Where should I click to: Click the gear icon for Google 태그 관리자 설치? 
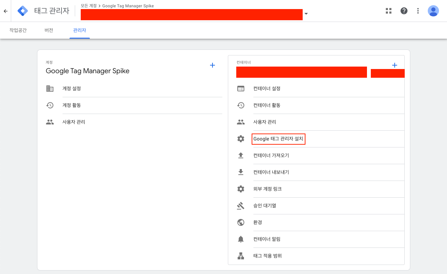pyautogui.click(x=241, y=139)
